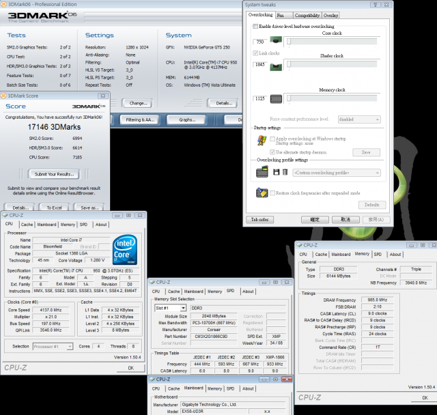Click the Intel Core i7 logo

pyautogui.click(x=125, y=249)
